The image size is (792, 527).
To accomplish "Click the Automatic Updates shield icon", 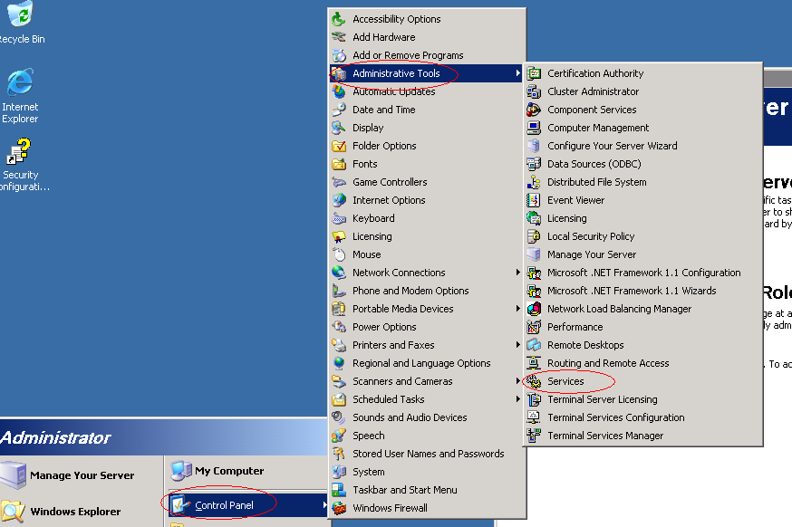I will tap(338, 91).
